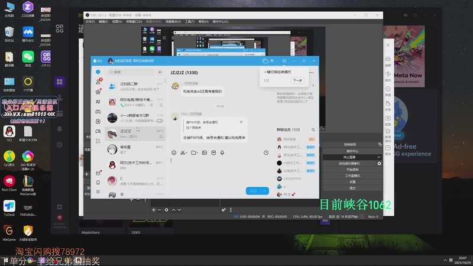
Task: Open the OBS 视图 menu
Action: [x=117, y=22]
